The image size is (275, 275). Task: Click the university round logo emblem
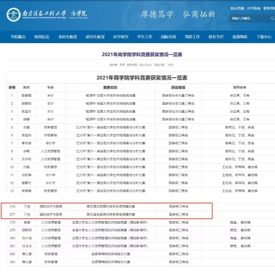click(14, 15)
